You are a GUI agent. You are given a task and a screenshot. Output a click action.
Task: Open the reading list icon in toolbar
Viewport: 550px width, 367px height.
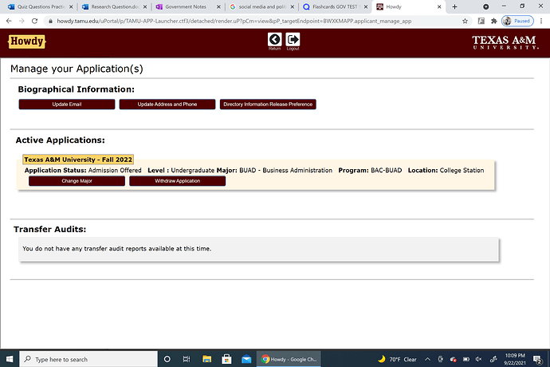tap(481, 21)
